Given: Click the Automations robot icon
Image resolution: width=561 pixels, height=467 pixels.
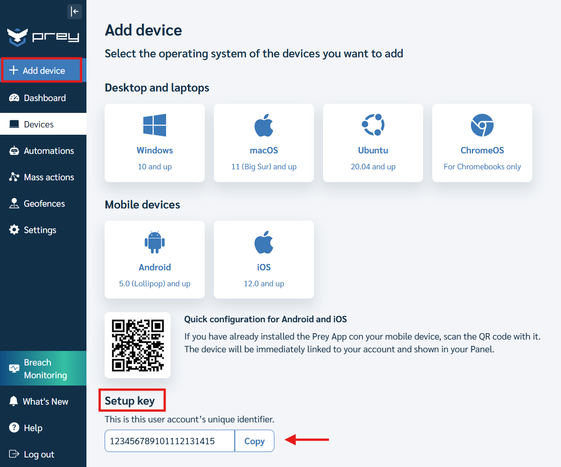Looking at the screenshot, I should click(x=14, y=151).
